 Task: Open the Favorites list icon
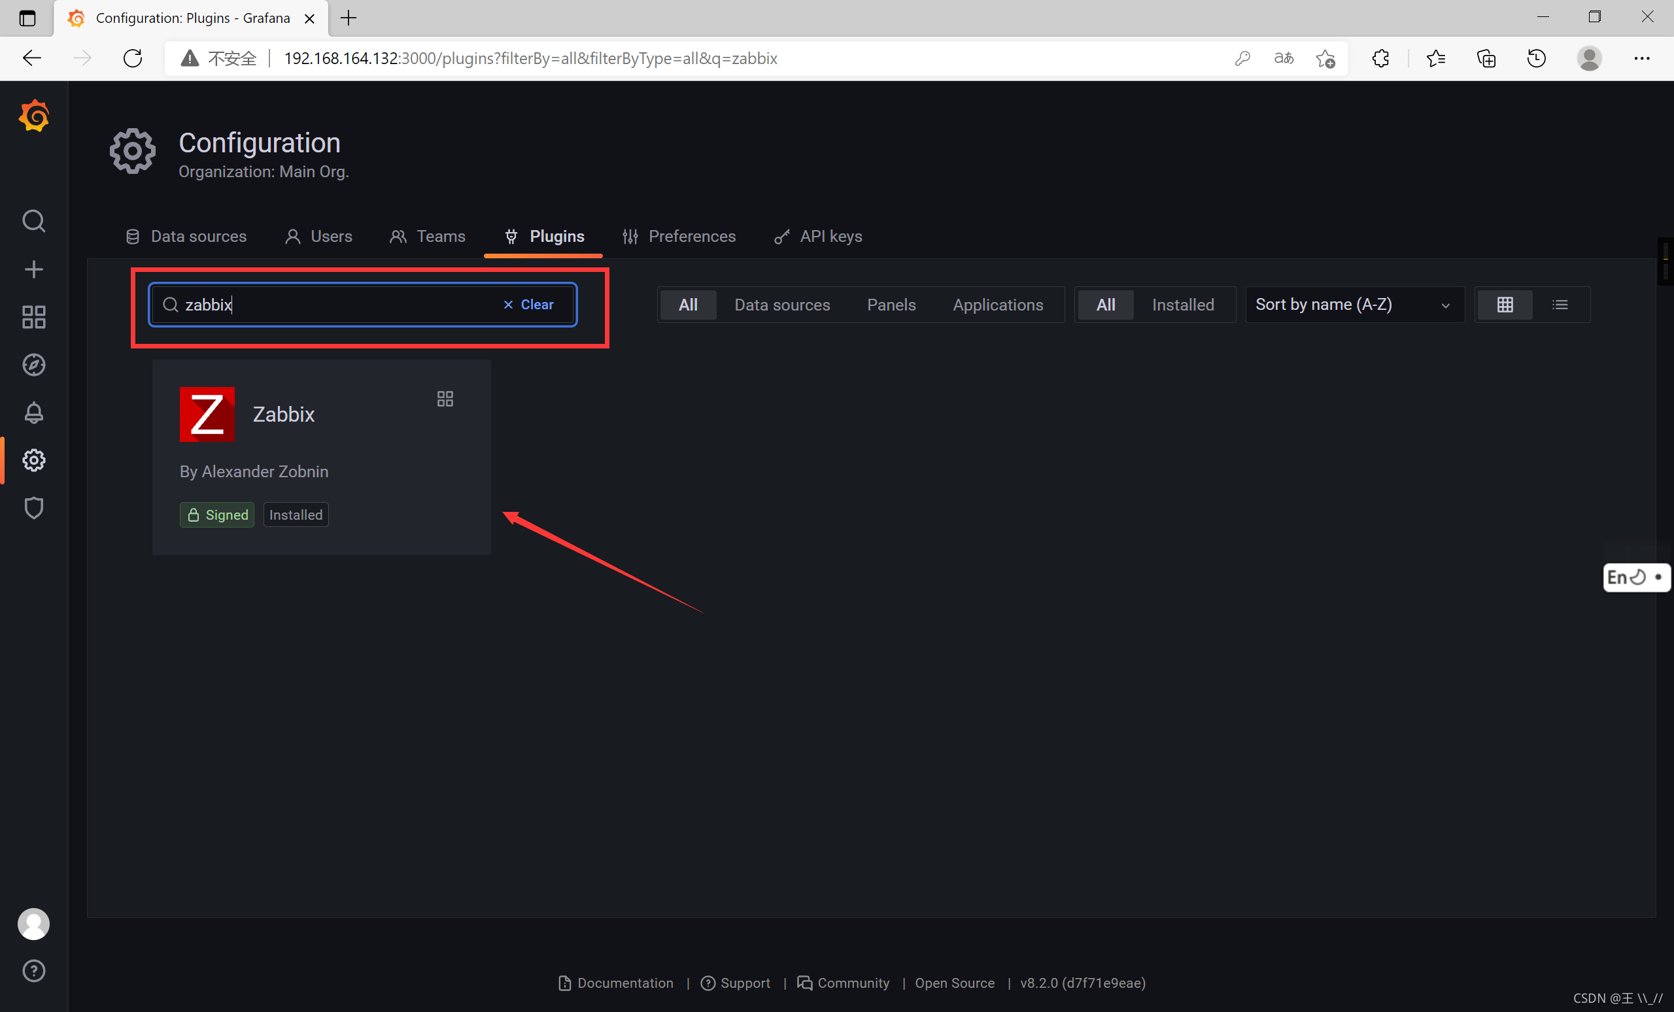point(1435,58)
